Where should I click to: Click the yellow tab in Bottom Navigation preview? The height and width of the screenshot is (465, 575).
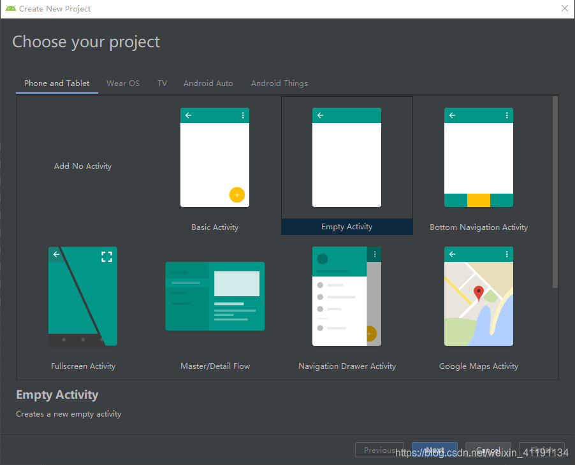(479, 201)
